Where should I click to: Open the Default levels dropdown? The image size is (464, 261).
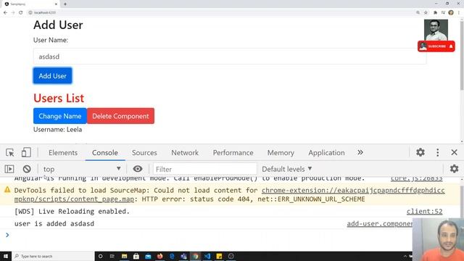pyautogui.click(x=287, y=169)
